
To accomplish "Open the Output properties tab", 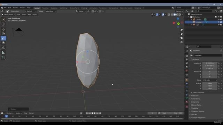I will (187, 59).
